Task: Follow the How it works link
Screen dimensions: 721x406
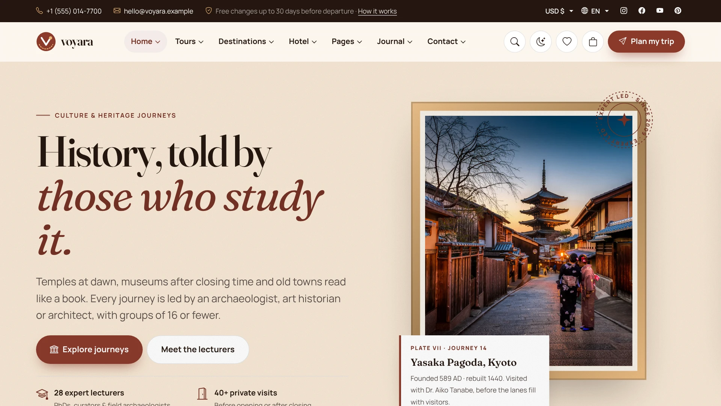Action: tap(377, 11)
